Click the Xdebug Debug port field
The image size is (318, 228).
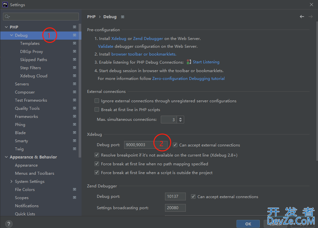pyautogui.click(x=146, y=145)
